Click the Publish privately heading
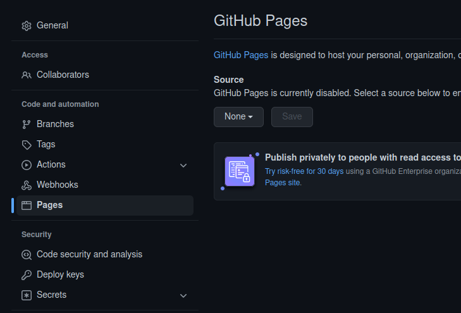 tap(363, 158)
